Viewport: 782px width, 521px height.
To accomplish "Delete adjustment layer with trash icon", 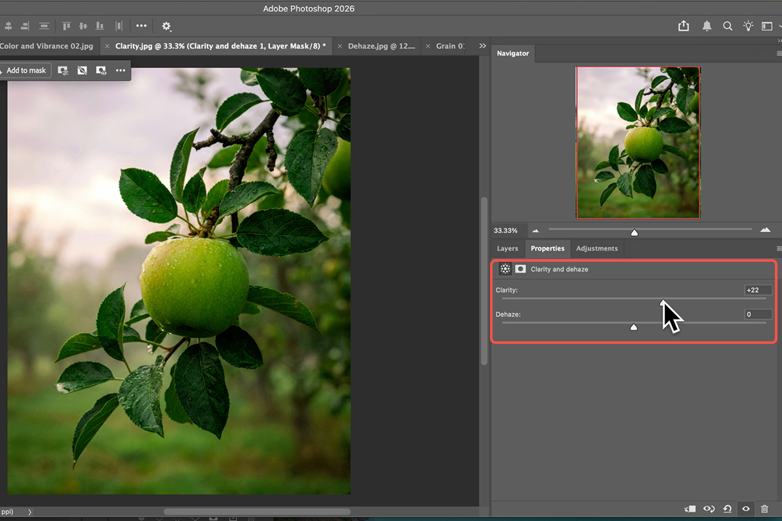I will click(765, 509).
